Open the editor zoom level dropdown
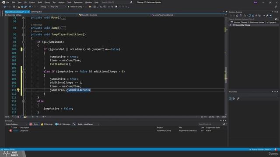280x157 pixels. coord(9,117)
